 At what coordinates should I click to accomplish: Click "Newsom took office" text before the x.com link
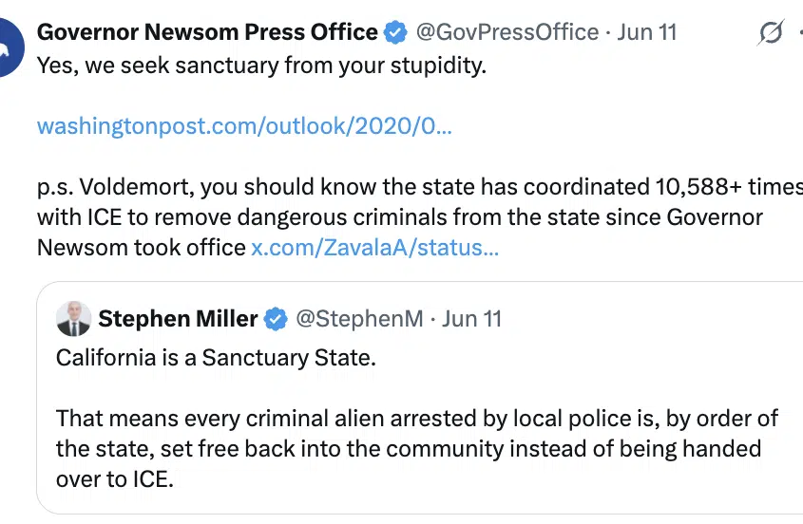tap(142, 248)
